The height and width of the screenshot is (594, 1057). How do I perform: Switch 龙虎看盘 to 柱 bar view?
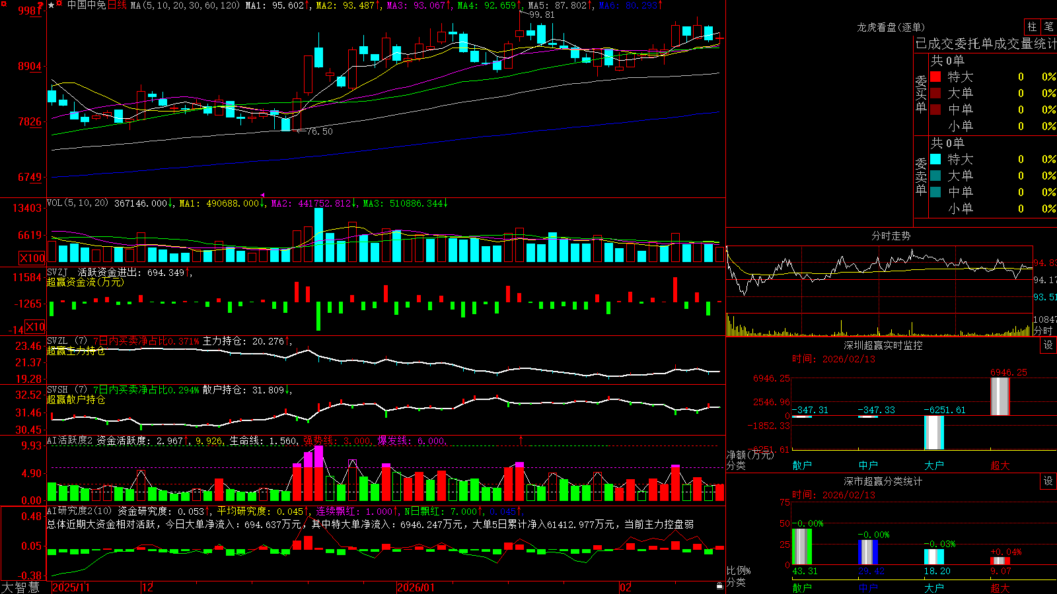[1032, 27]
